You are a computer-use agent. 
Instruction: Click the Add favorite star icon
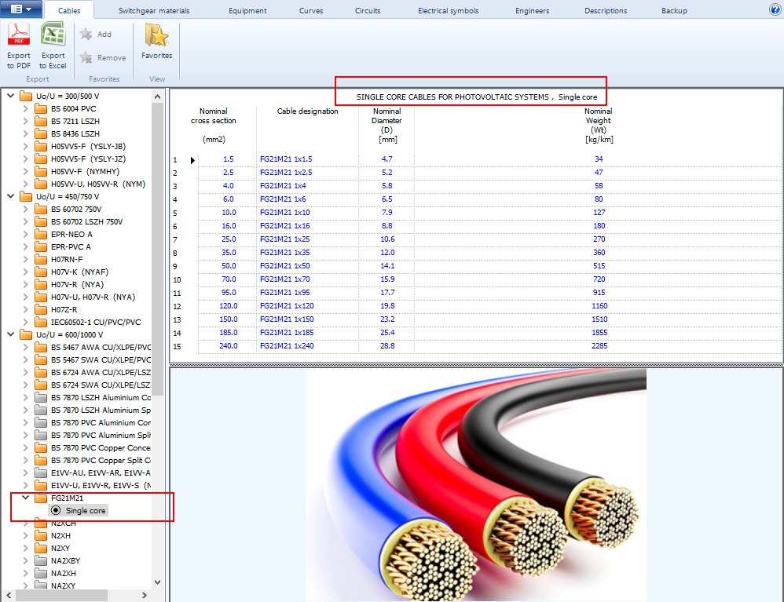[x=86, y=35]
